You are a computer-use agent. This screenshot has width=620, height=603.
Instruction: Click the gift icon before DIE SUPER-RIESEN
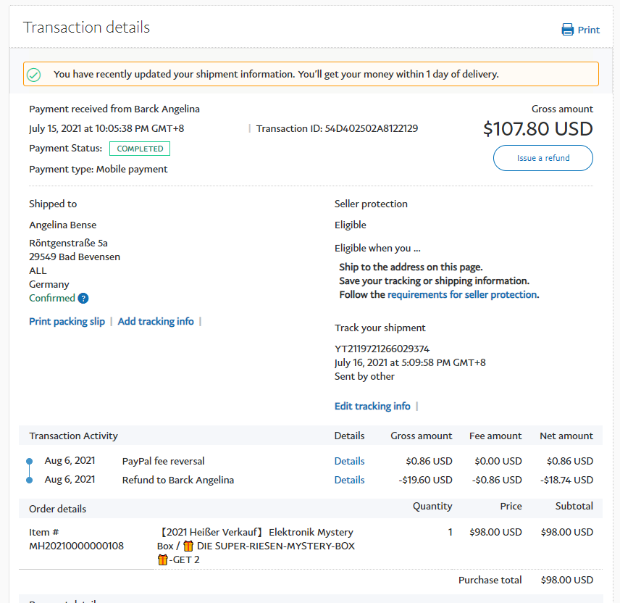click(188, 546)
